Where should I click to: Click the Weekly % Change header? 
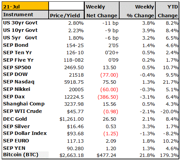pyautogui.click(x=137, y=11)
